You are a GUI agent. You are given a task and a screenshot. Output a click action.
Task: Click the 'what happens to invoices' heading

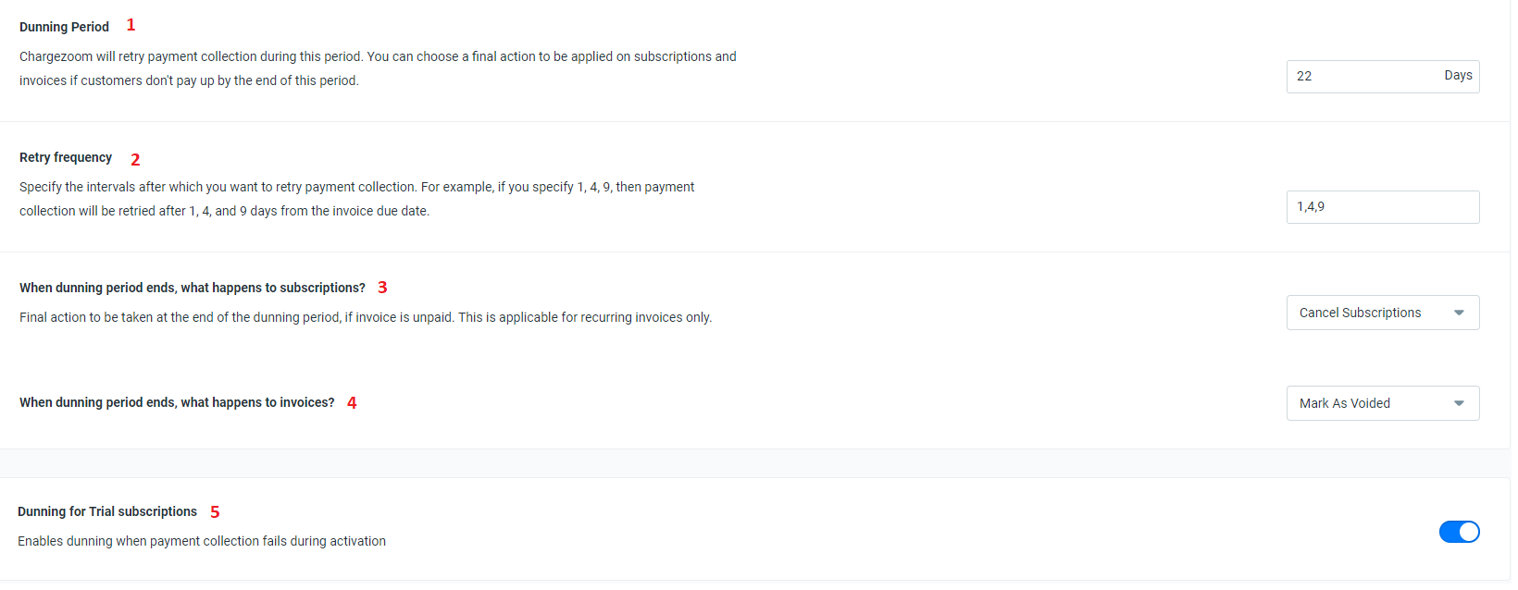coord(177,402)
